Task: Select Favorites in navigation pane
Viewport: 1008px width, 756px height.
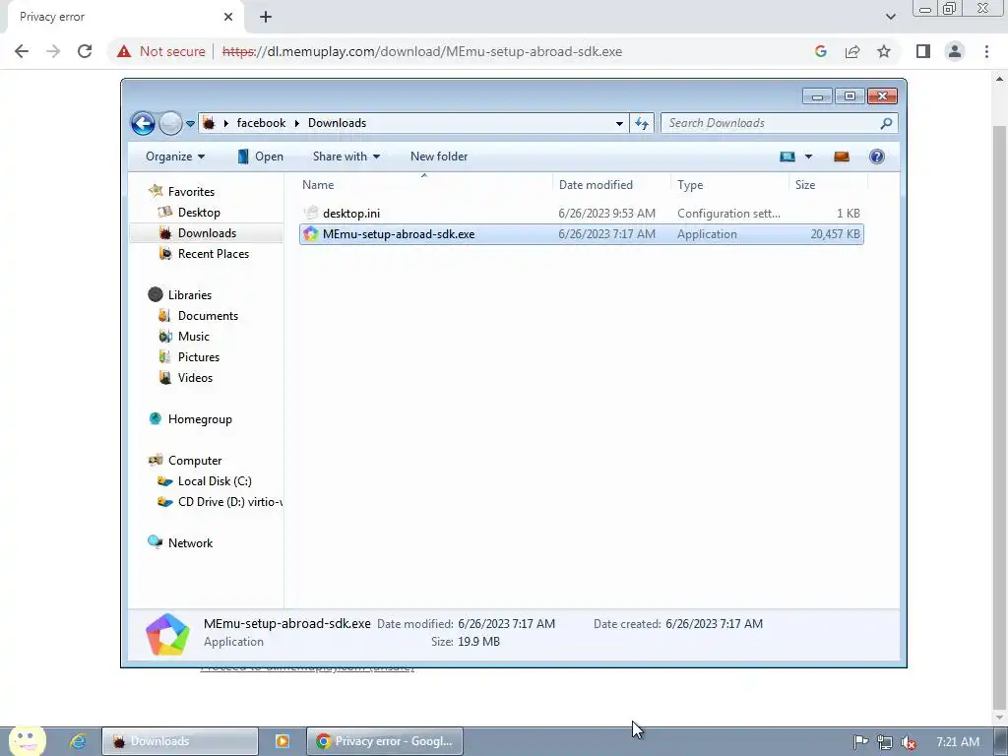Action: coord(191,192)
